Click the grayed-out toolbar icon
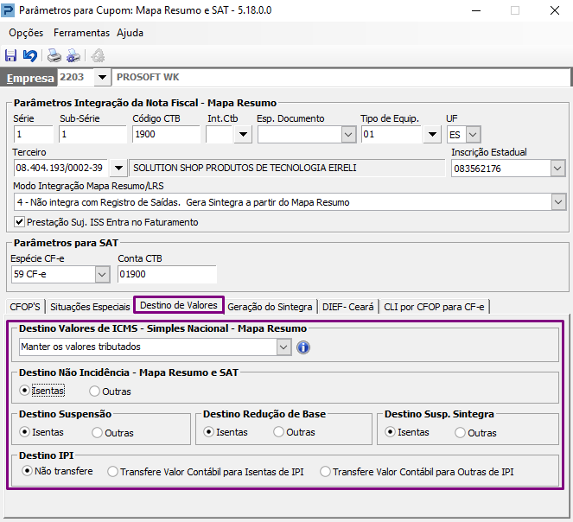This screenshot has width=573, height=522. pos(98,55)
